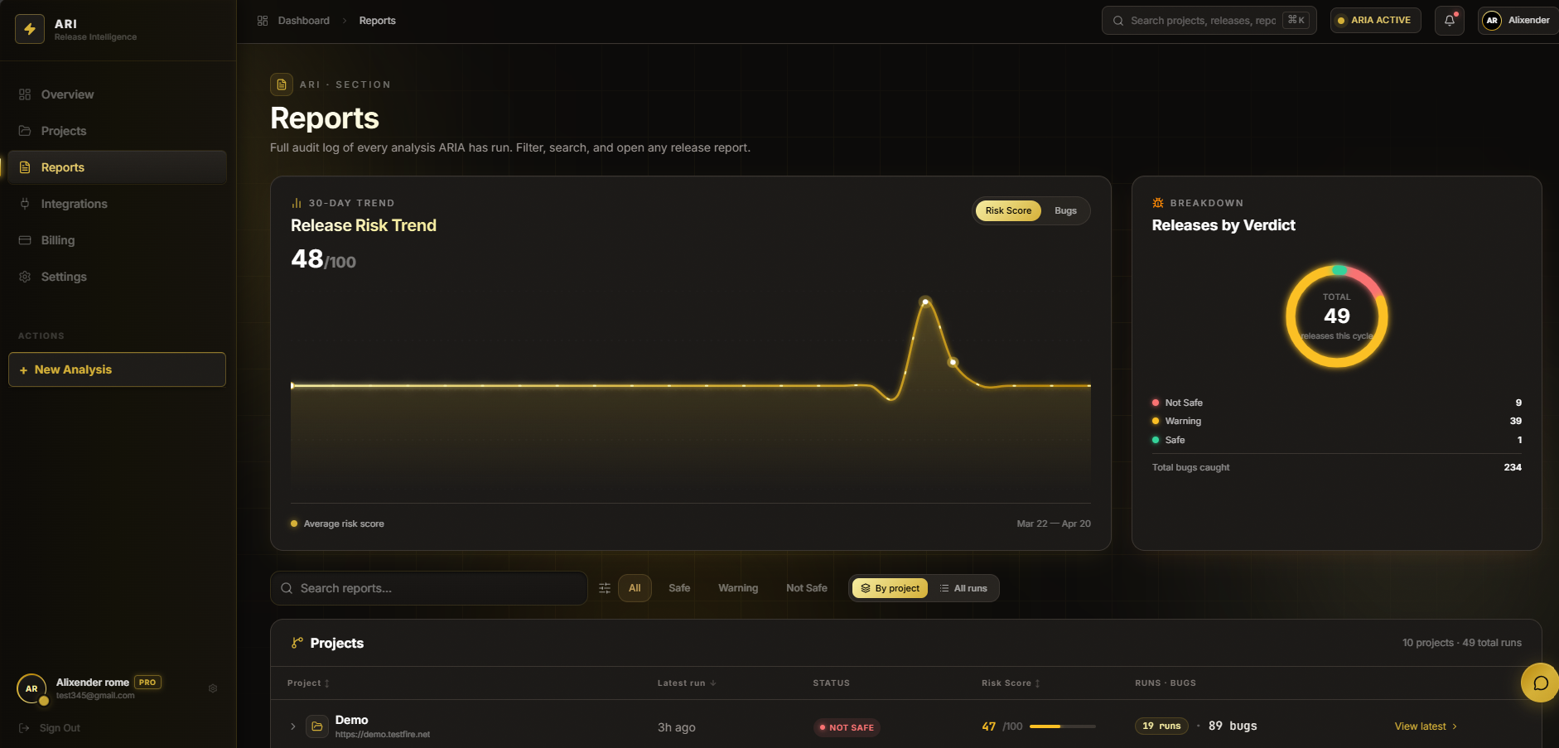Viewport: 1559px width, 748px height.
Task: Switch view to All runs
Action: [963, 588]
